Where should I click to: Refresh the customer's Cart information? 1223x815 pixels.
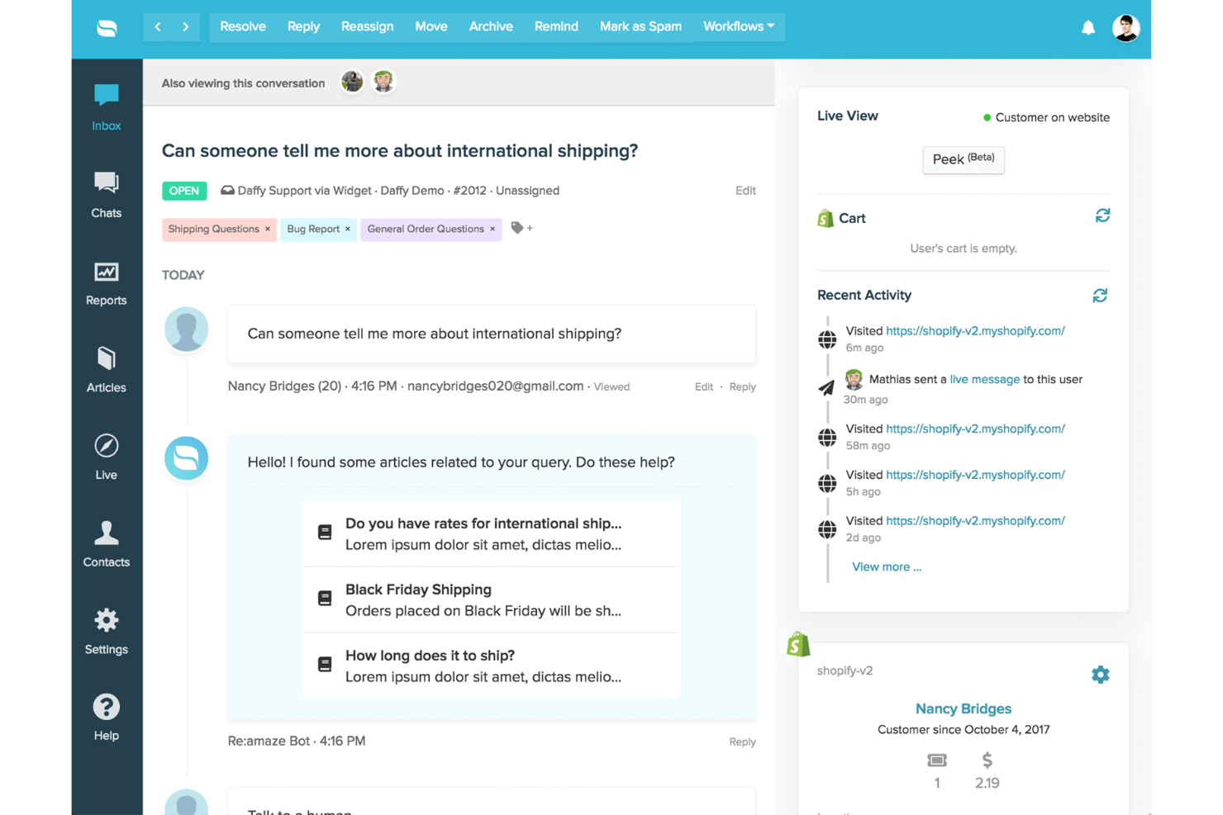pos(1102,216)
